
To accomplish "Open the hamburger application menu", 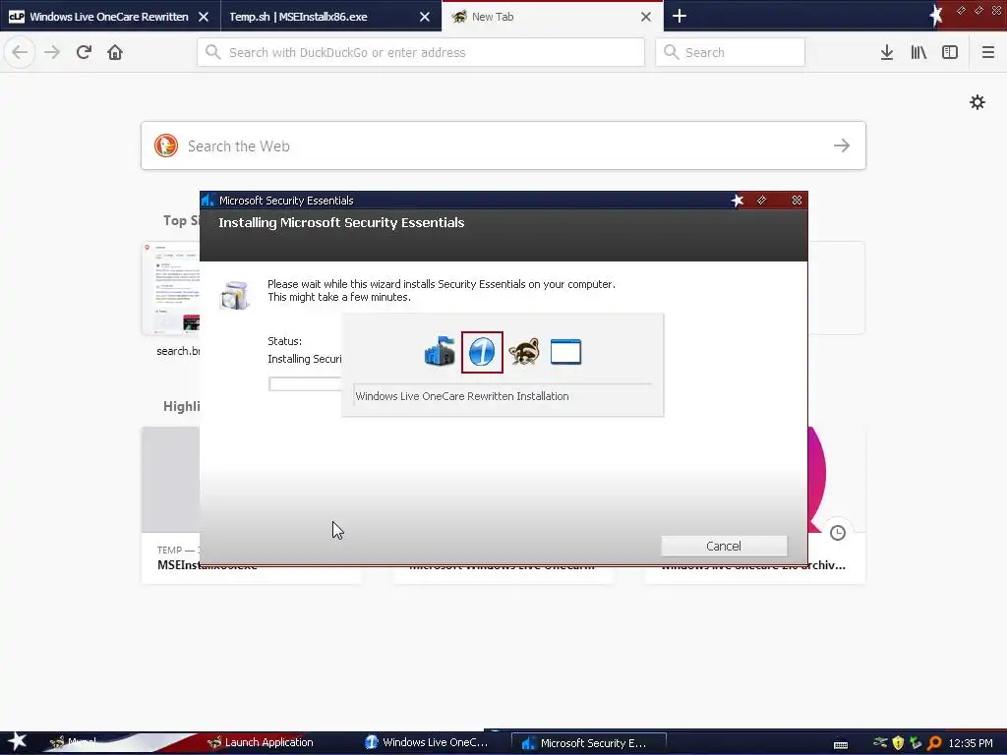I will [x=987, y=52].
